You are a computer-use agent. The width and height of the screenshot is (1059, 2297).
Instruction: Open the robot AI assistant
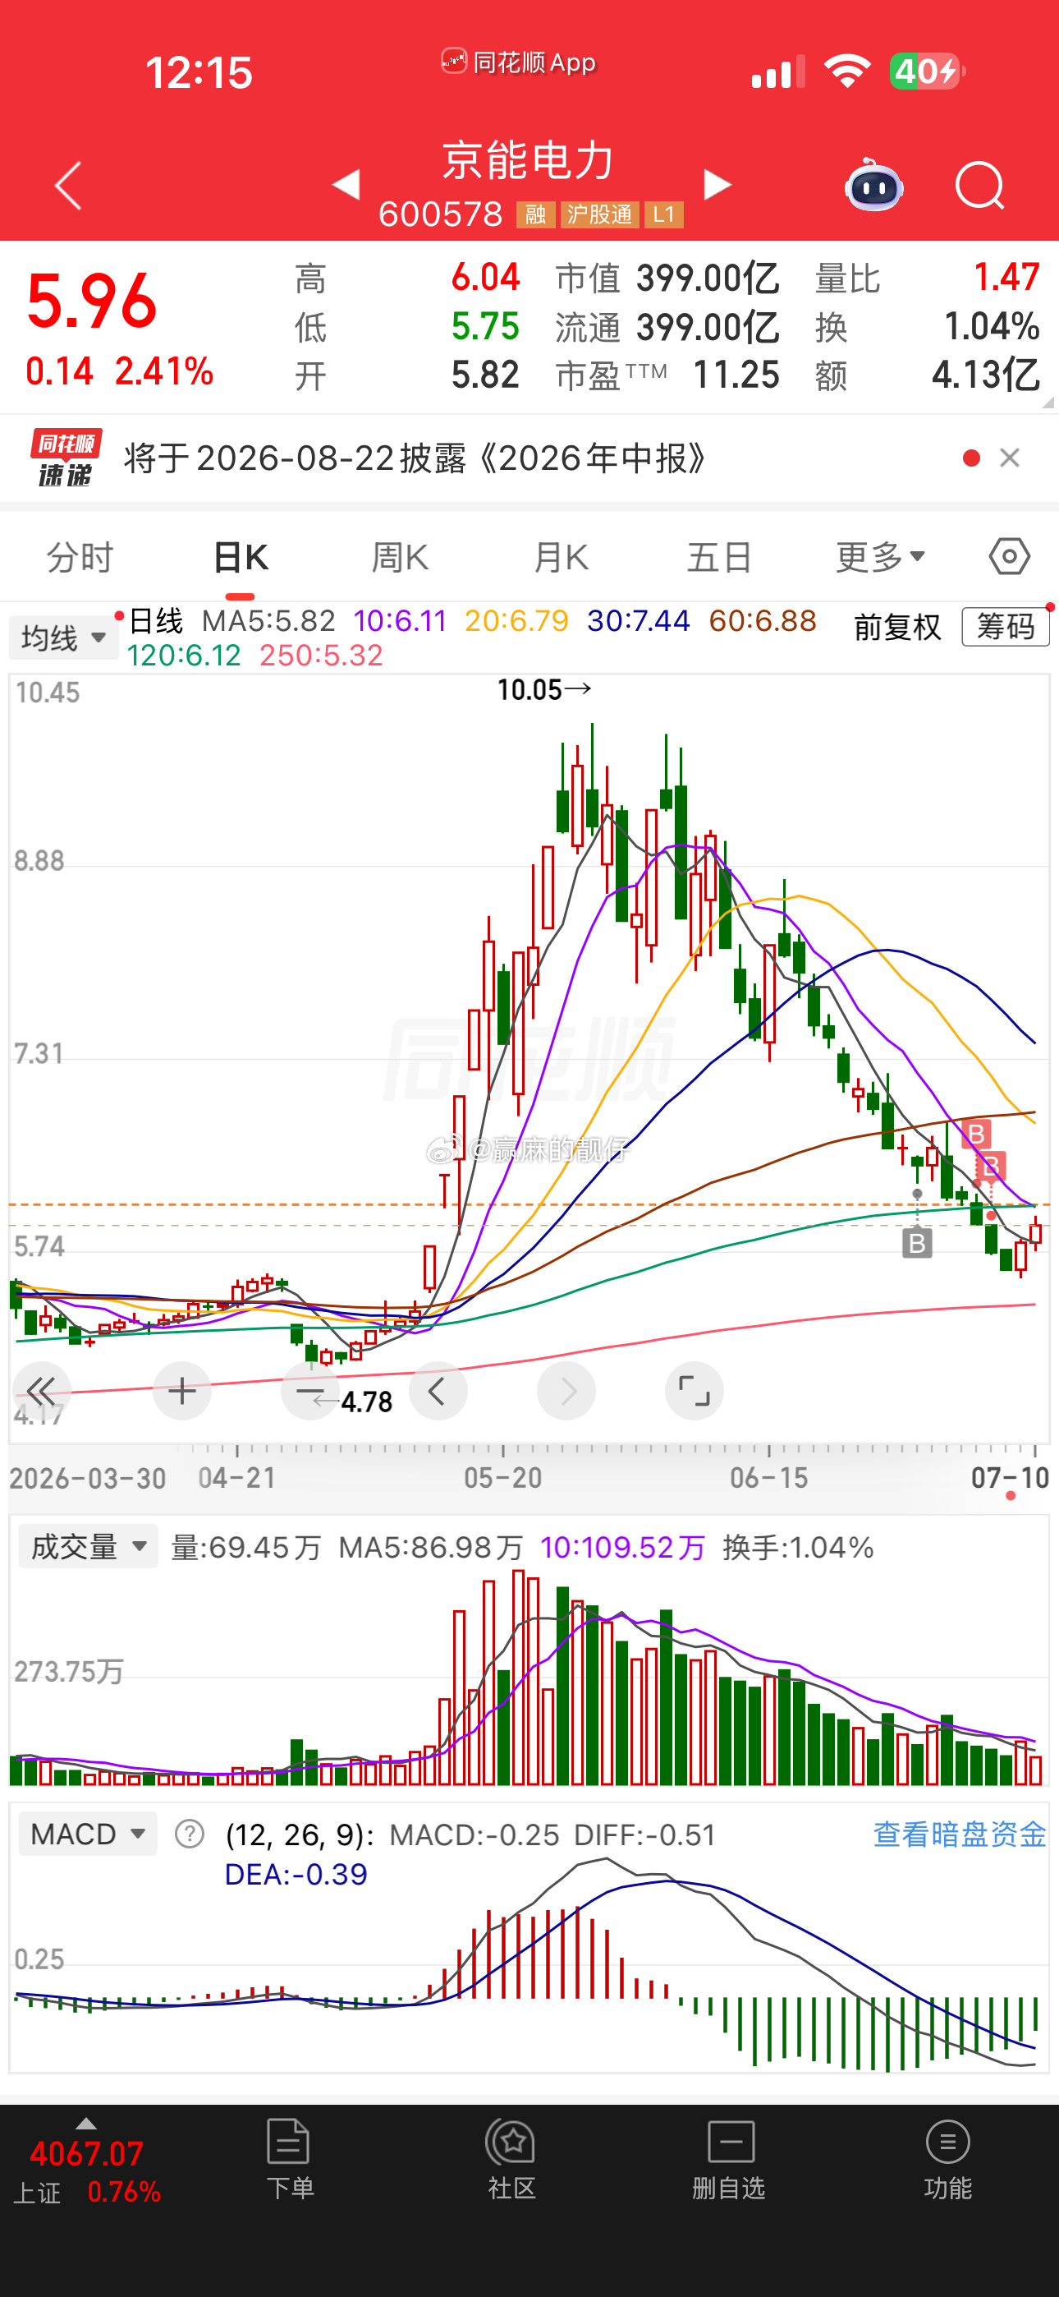click(873, 186)
